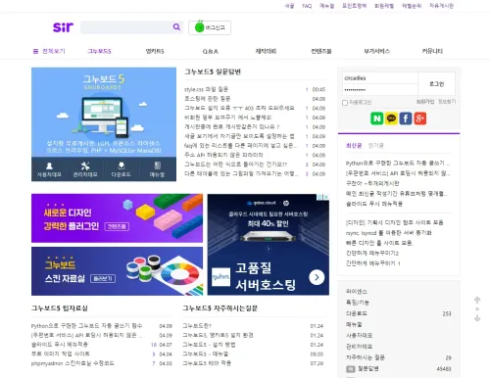Switch to the 인기글 popular posts tab
Image resolution: width=490 pixels, height=378 pixels.
(x=375, y=146)
